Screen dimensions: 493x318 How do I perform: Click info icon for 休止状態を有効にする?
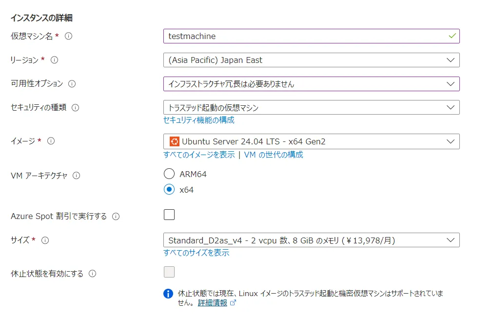(x=92, y=274)
